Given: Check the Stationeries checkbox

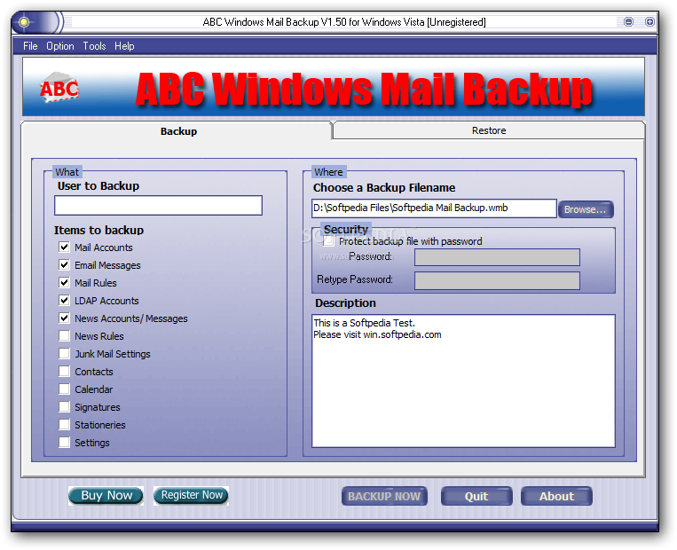Looking at the screenshot, I should pyautogui.click(x=65, y=424).
